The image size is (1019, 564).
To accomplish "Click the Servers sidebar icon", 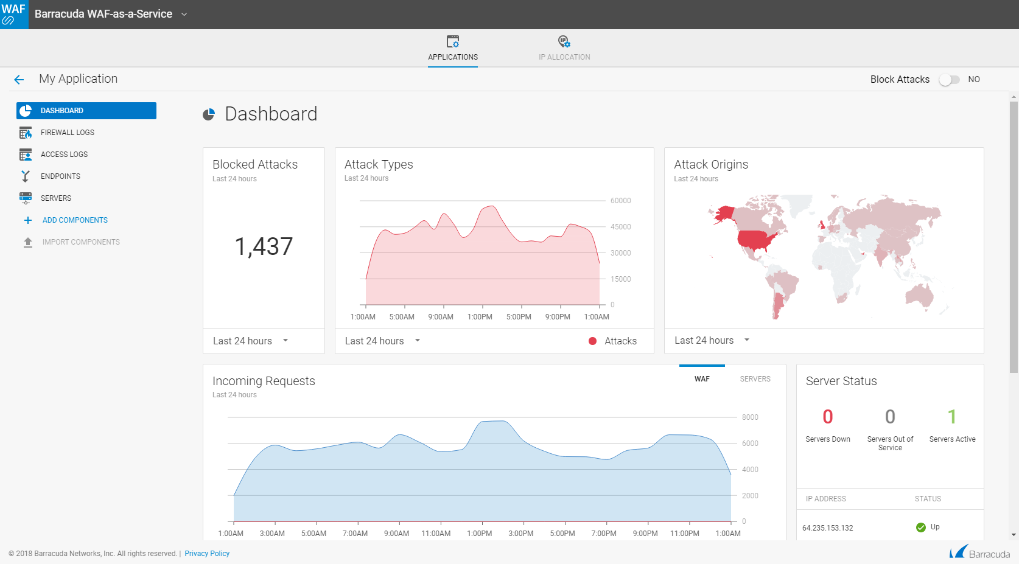I will [26, 198].
